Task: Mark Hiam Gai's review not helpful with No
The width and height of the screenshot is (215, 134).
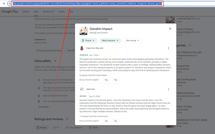Action: (116, 121)
